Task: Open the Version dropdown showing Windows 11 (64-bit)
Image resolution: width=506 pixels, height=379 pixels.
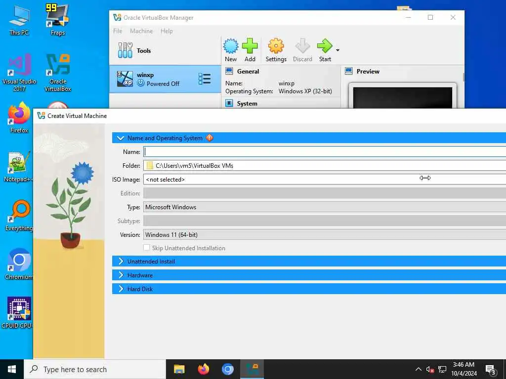Action: 324,234
